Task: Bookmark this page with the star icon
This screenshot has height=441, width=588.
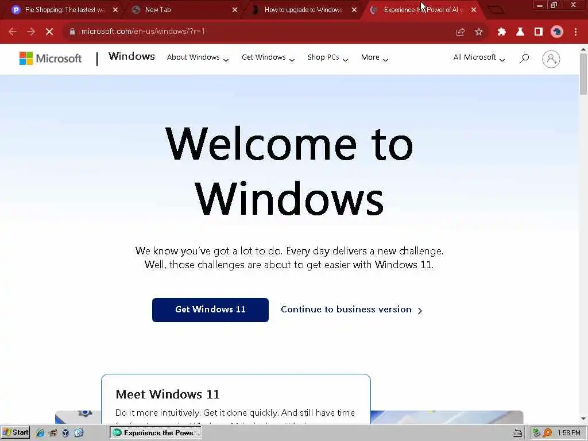Action: [x=479, y=32]
